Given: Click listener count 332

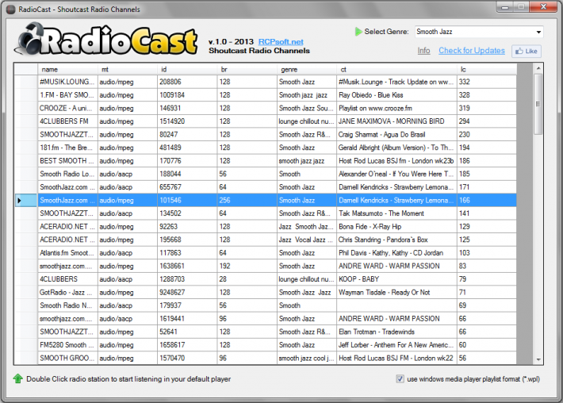Looking at the screenshot, I should pyautogui.click(x=487, y=82).
